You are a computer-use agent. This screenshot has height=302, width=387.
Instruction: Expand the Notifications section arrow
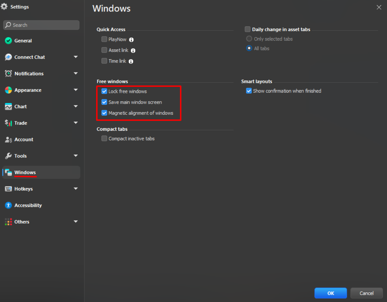(x=76, y=74)
